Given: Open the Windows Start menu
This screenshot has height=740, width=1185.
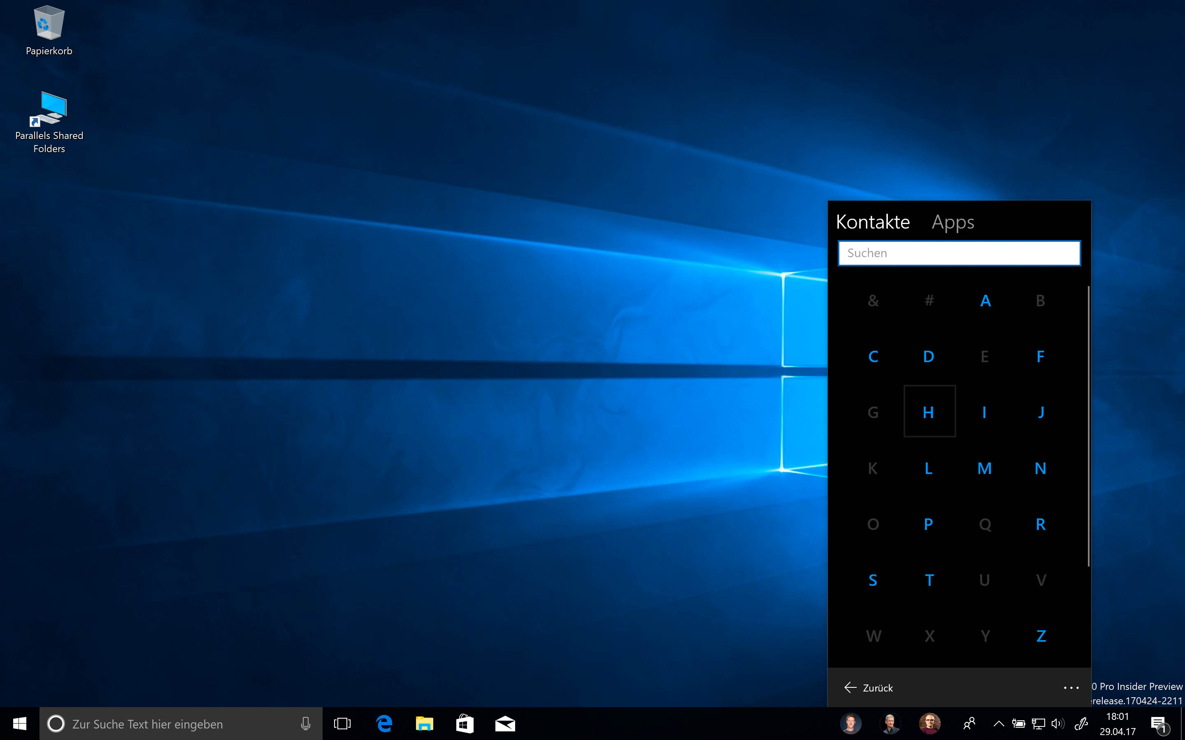Looking at the screenshot, I should coord(20,724).
